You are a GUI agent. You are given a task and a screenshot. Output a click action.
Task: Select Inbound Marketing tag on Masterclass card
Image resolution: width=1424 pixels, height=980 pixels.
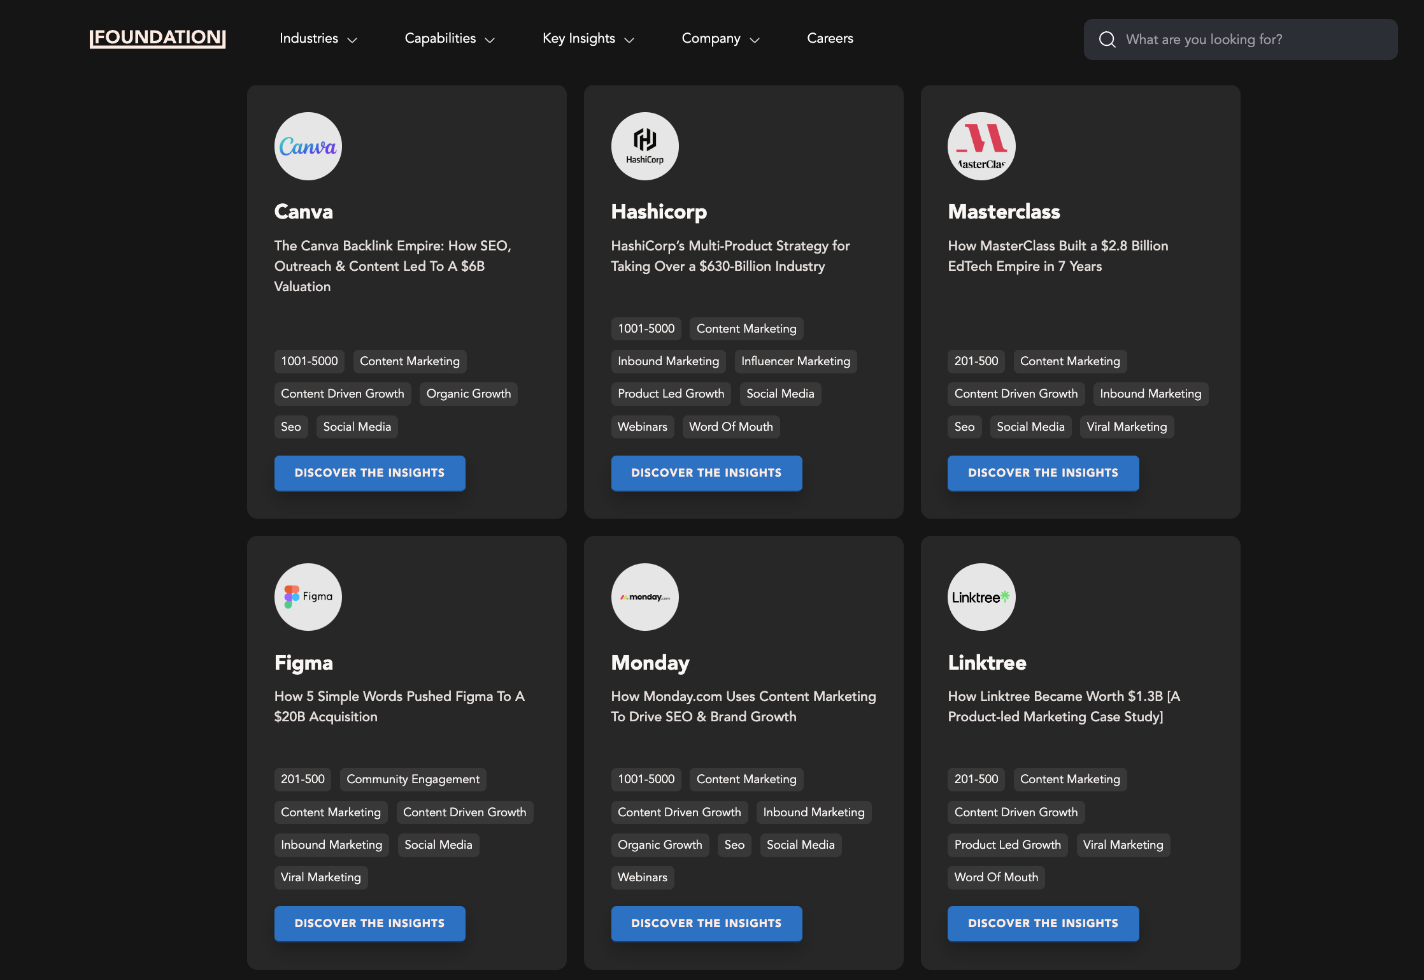(x=1151, y=394)
